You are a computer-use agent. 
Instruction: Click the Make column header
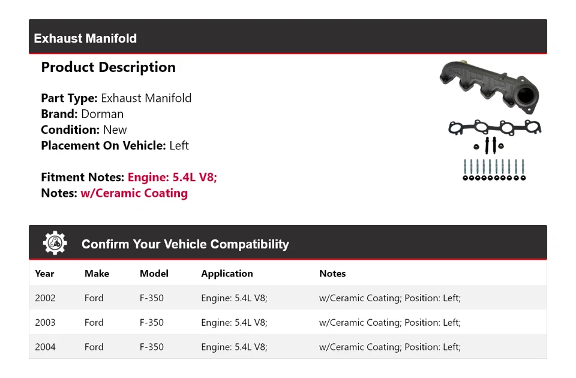tap(97, 274)
